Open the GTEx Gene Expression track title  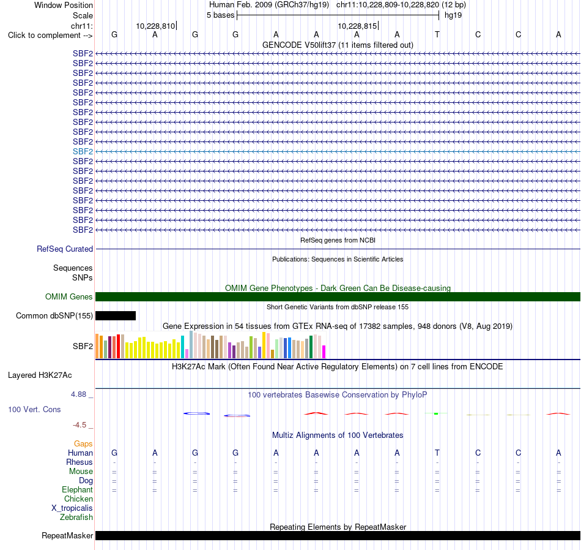(338, 326)
